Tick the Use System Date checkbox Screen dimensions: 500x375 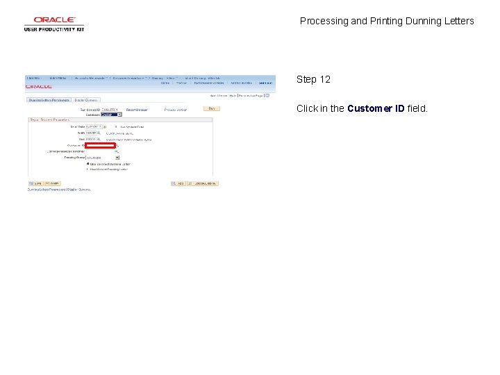pos(116,127)
